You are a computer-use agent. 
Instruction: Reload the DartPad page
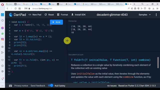[15, 8]
